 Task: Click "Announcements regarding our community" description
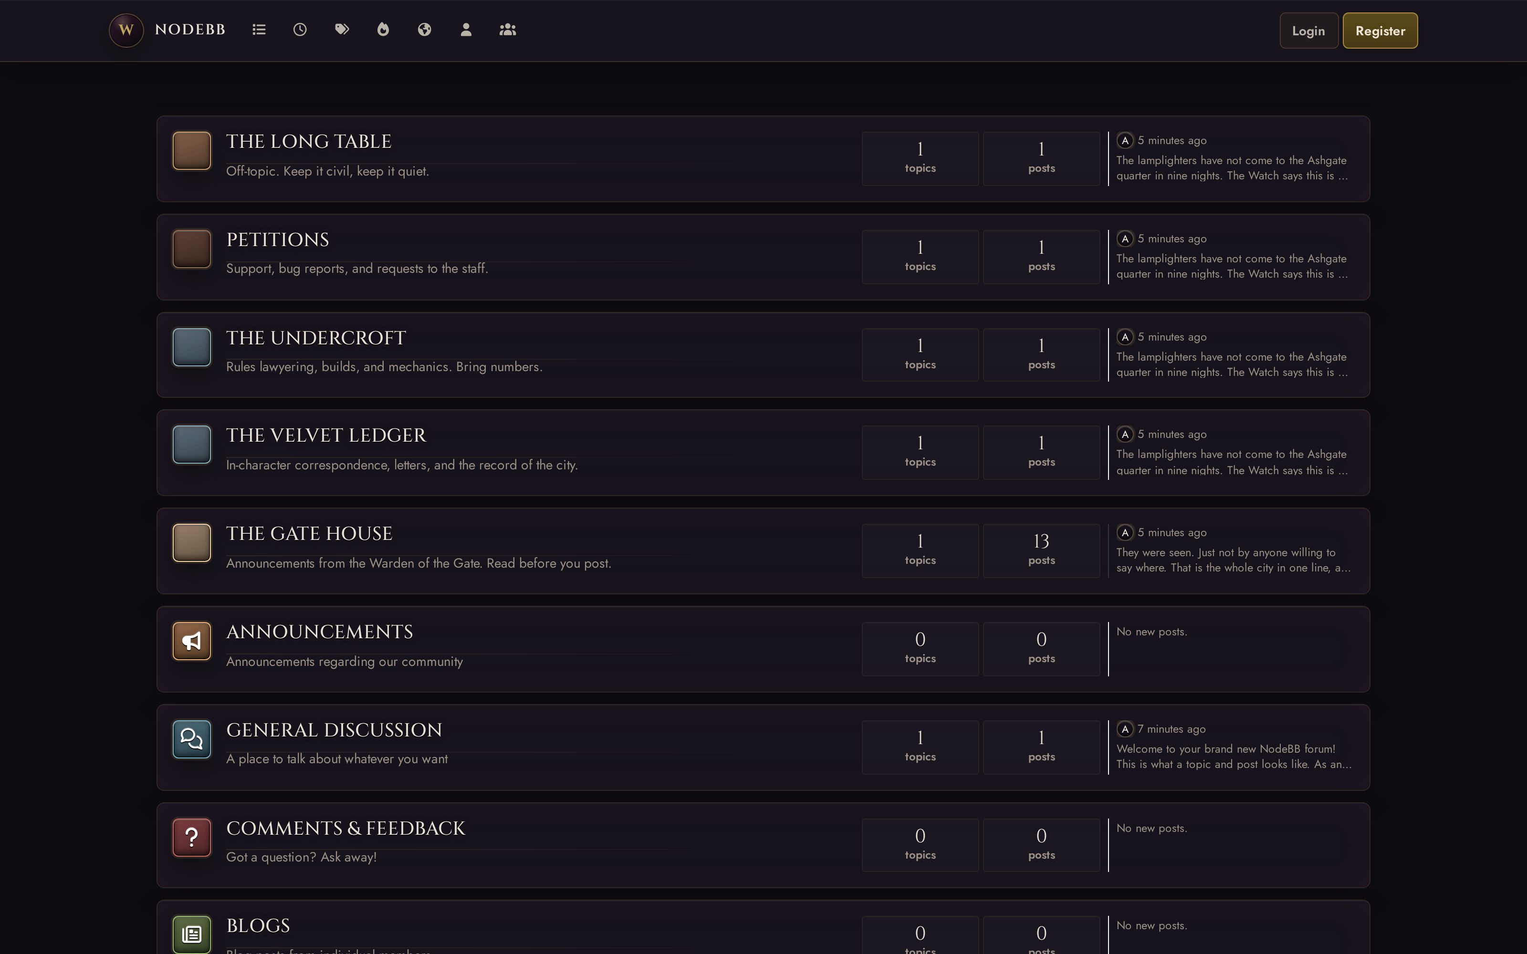click(345, 662)
